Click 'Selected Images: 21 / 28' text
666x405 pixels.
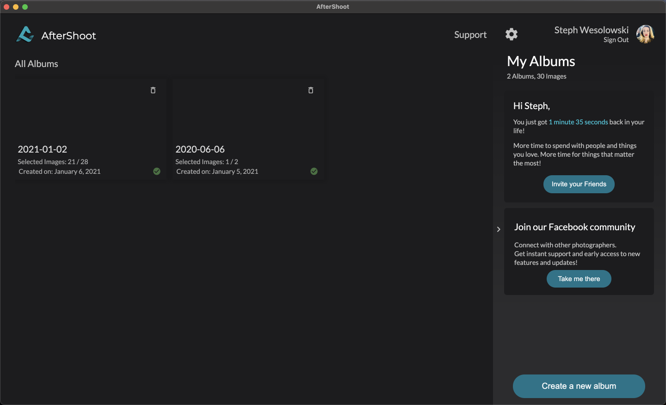point(53,162)
